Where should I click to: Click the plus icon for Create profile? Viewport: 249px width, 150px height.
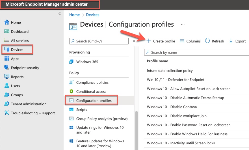(149, 41)
